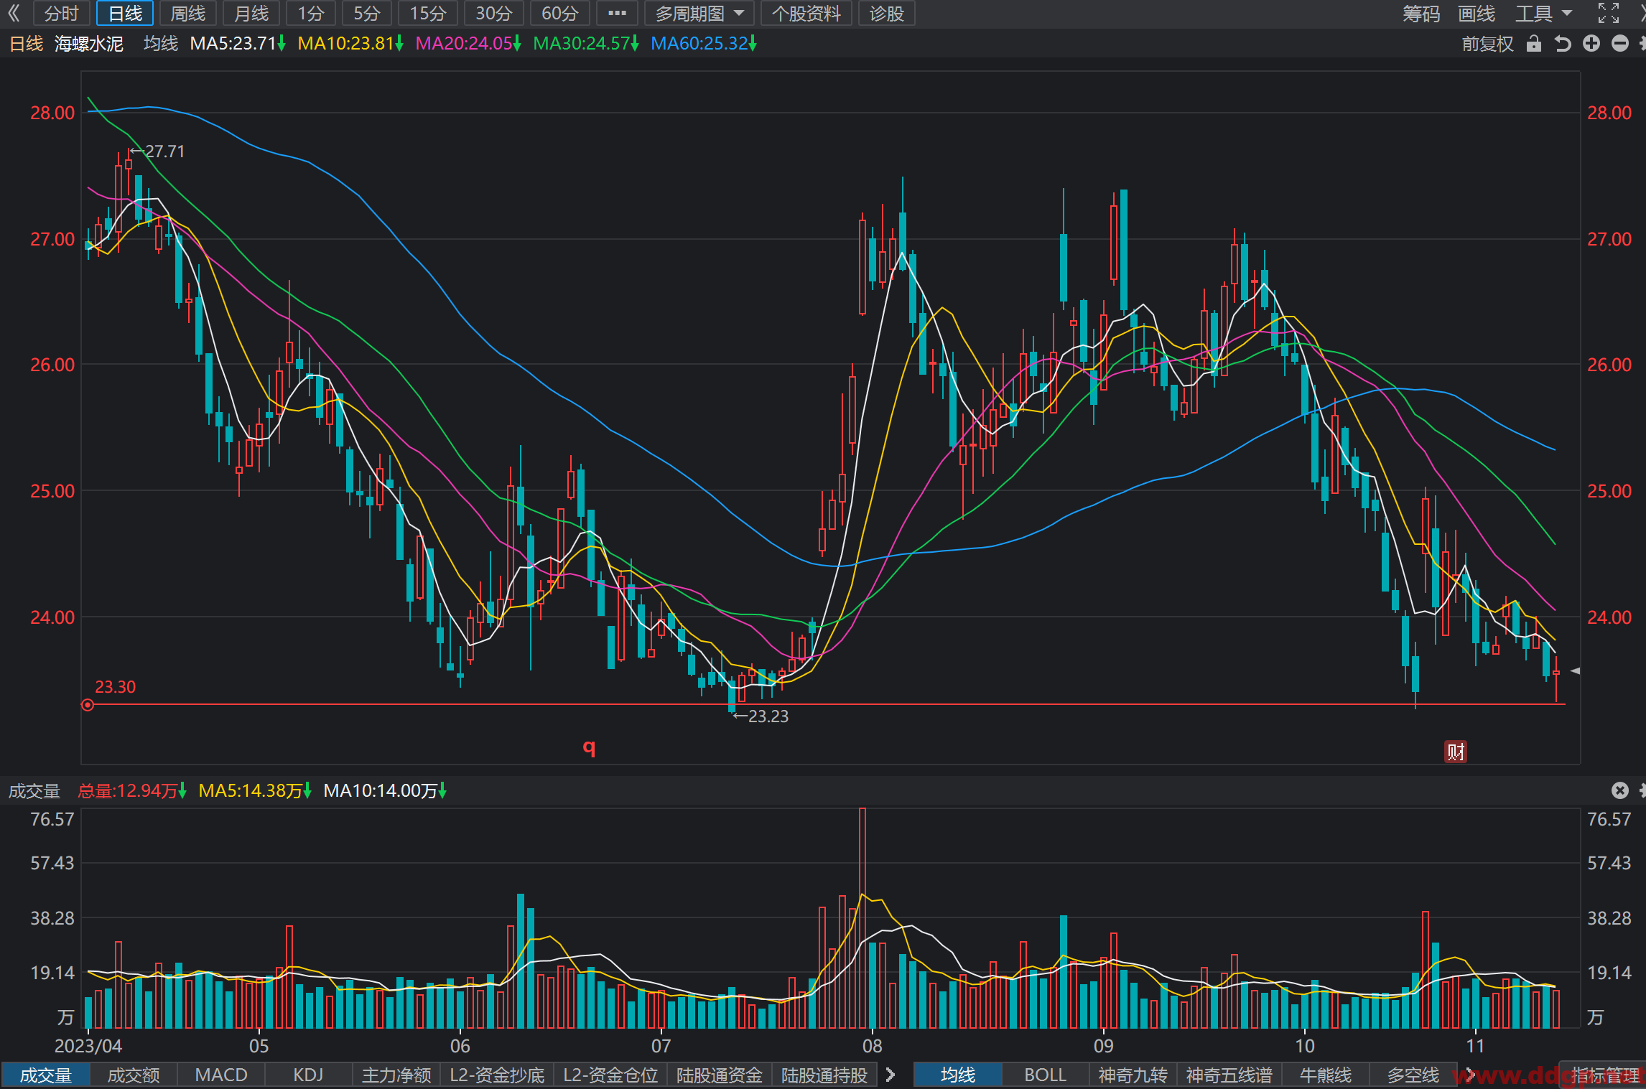Click the MA5:23.71 indicator value

click(x=238, y=44)
